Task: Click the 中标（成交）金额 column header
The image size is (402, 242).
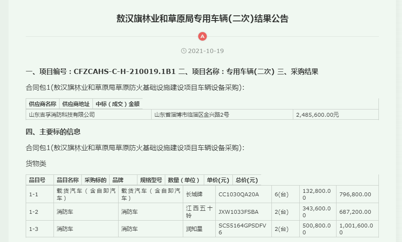Action: 117,103
